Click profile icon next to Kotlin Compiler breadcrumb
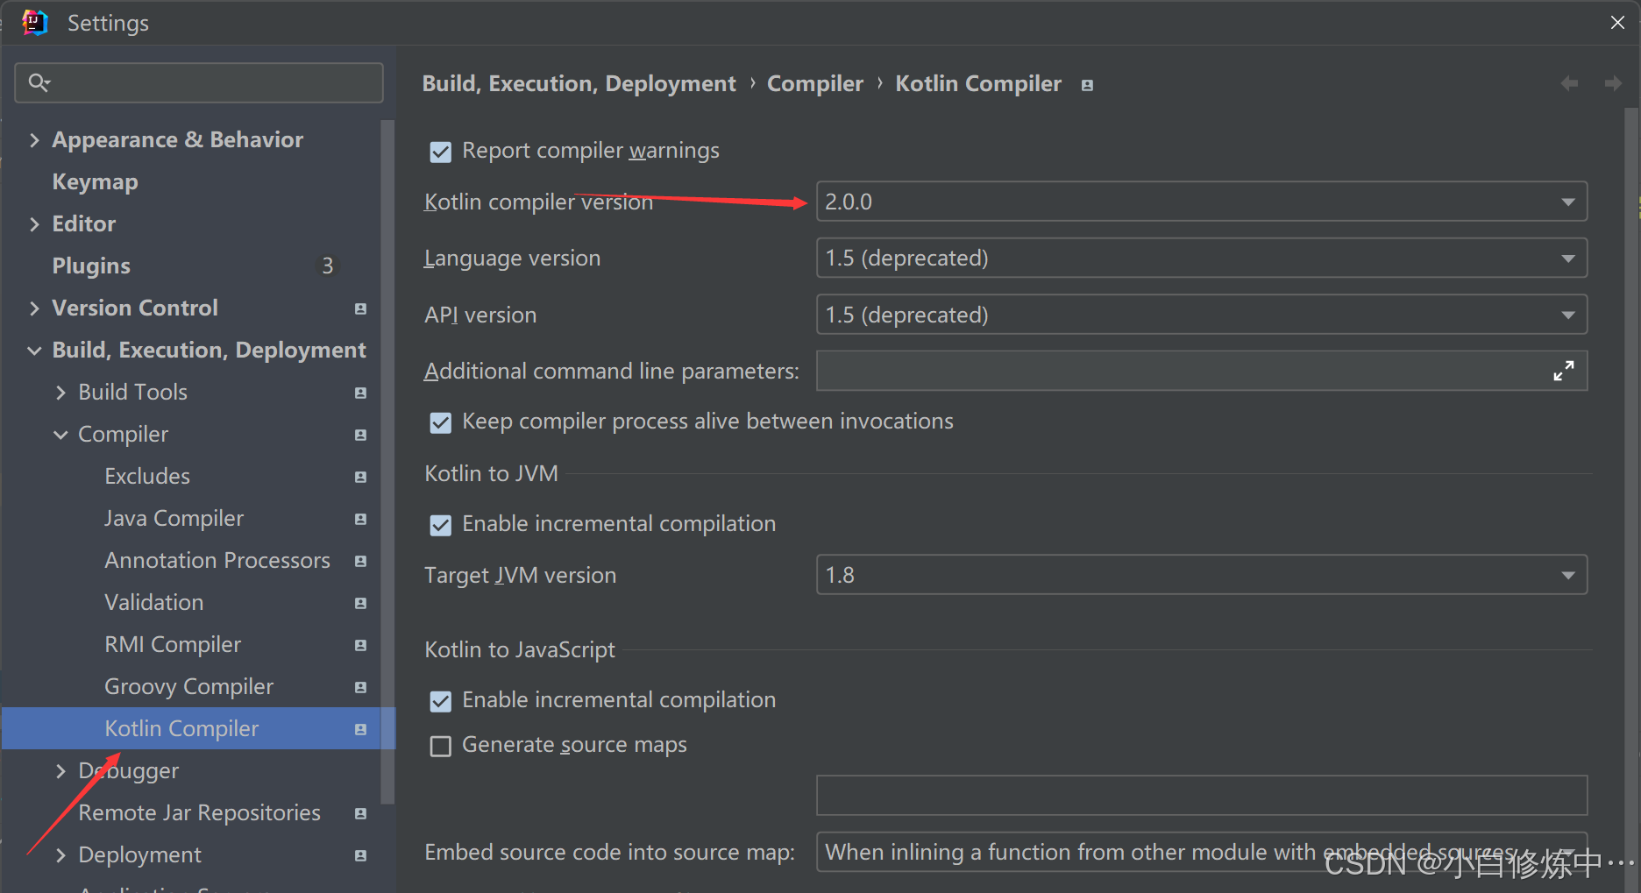The width and height of the screenshot is (1641, 893). [x=1087, y=84]
